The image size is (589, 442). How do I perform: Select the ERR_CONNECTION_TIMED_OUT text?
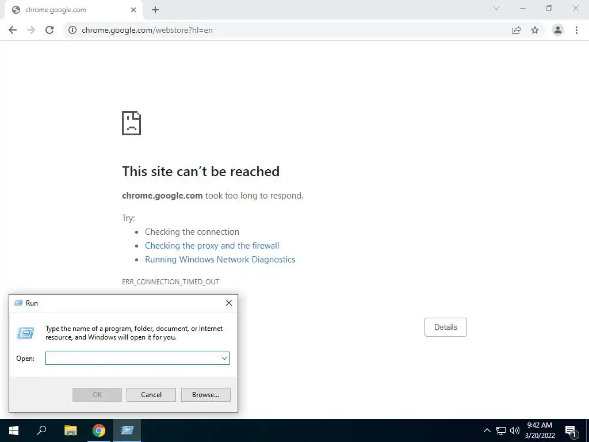click(170, 282)
